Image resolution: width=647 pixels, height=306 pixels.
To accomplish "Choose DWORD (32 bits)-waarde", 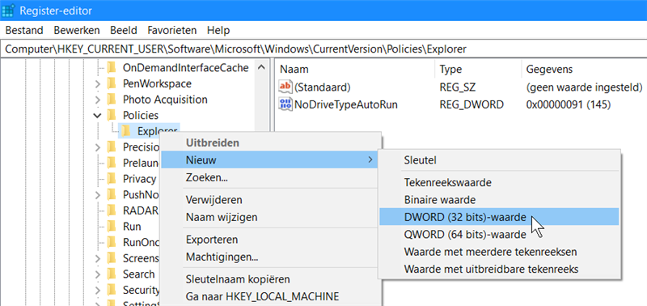I will click(x=499, y=217).
